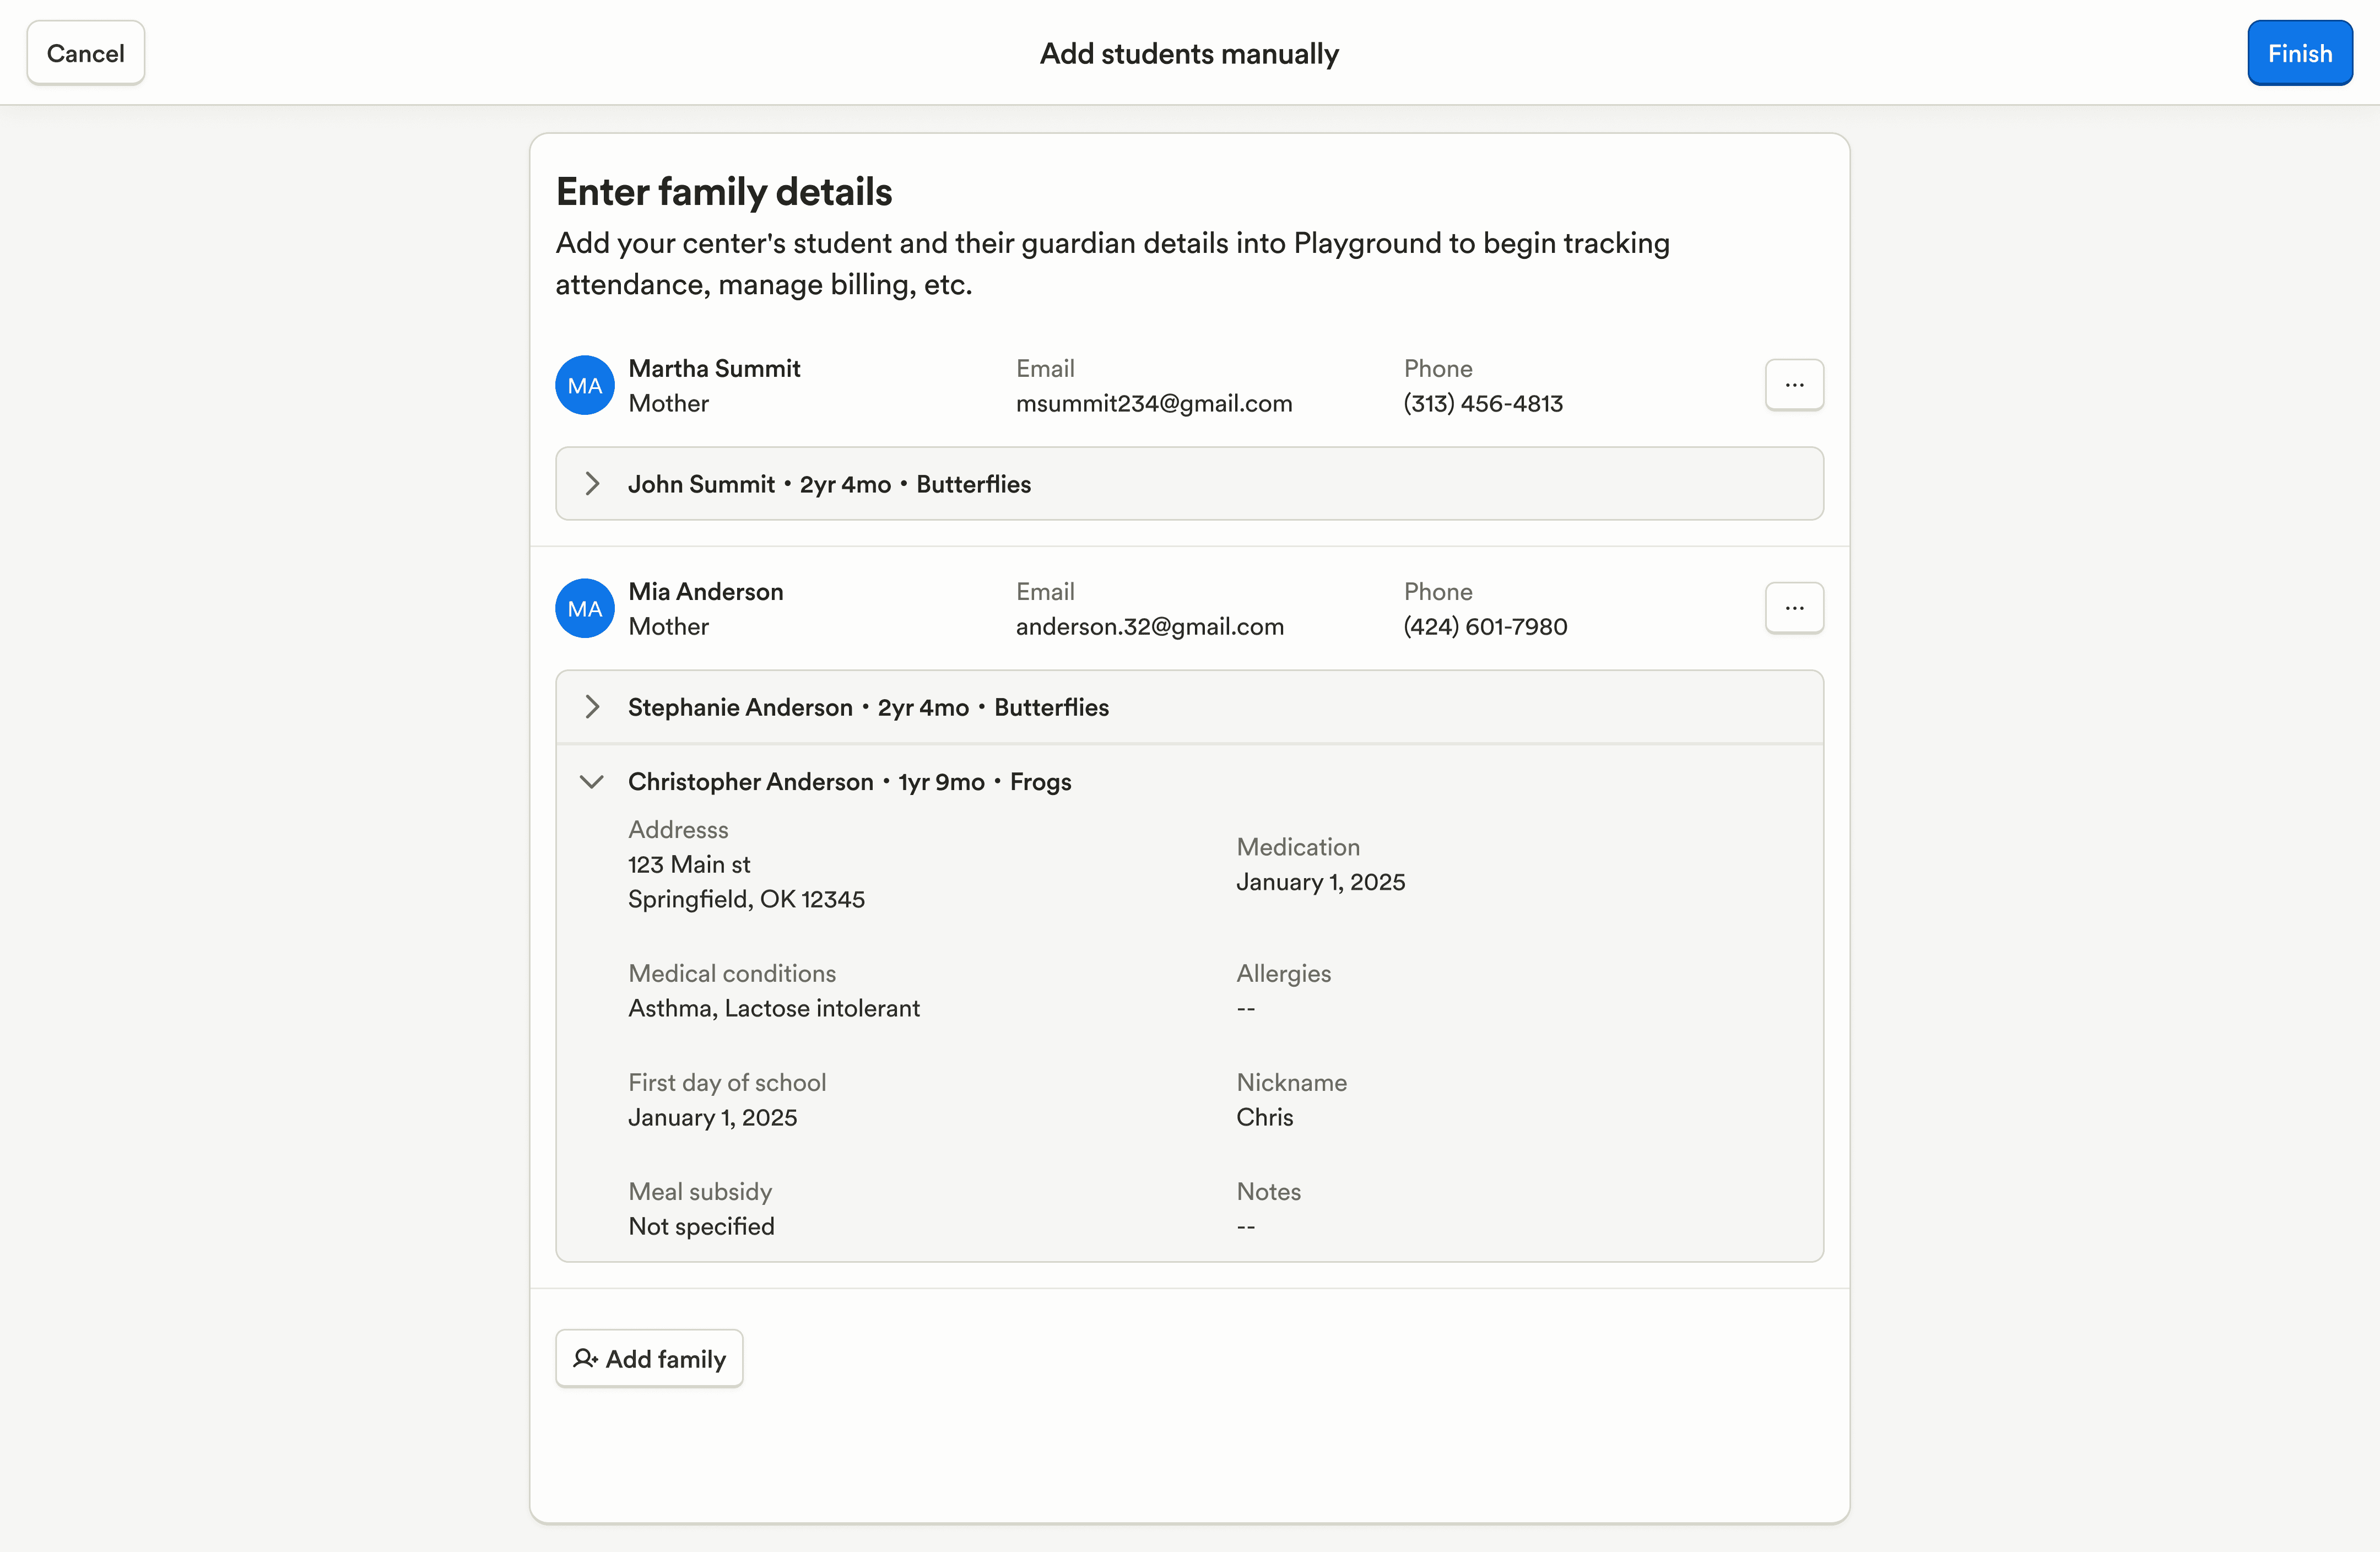
Task: Click Martha's phone number (313) 456-4813
Action: point(1483,403)
